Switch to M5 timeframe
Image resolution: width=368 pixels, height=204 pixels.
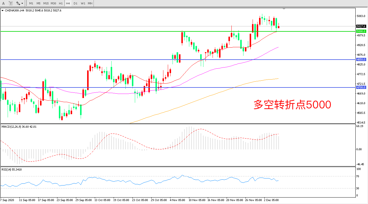(39, 3)
